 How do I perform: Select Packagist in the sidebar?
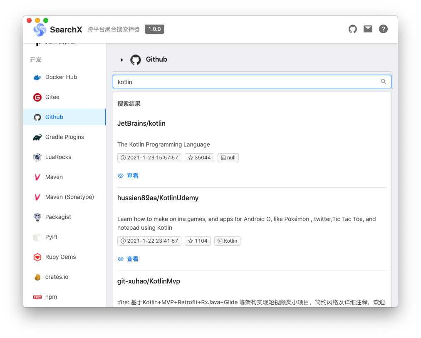click(x=65, y=217)
